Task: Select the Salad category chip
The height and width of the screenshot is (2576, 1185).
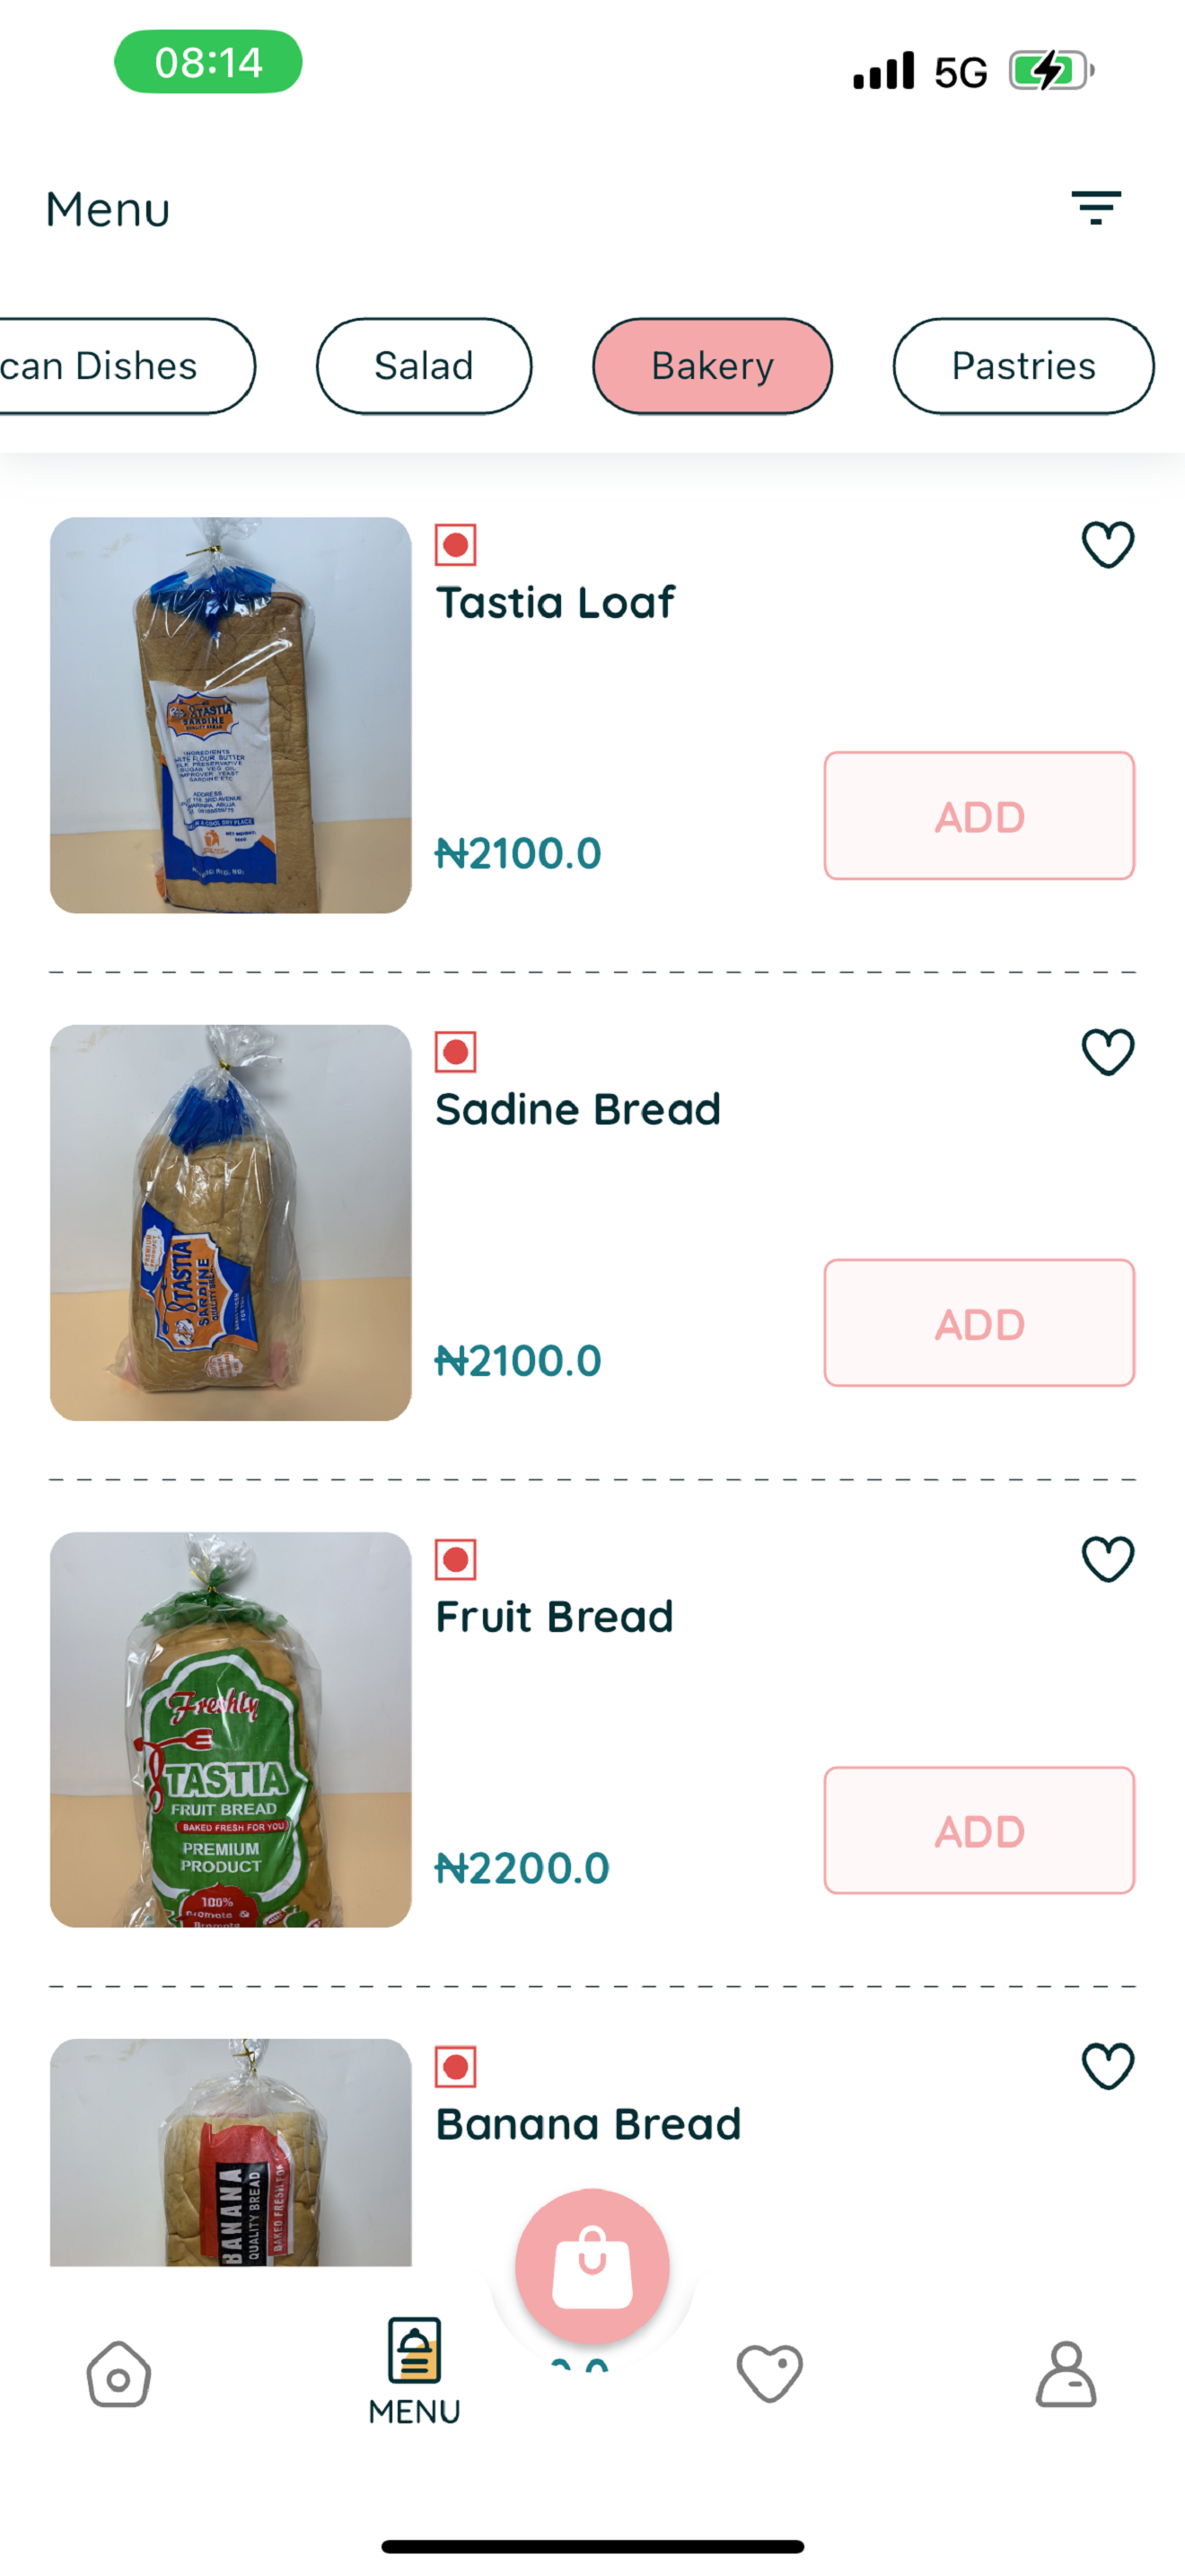Action: 425,366
